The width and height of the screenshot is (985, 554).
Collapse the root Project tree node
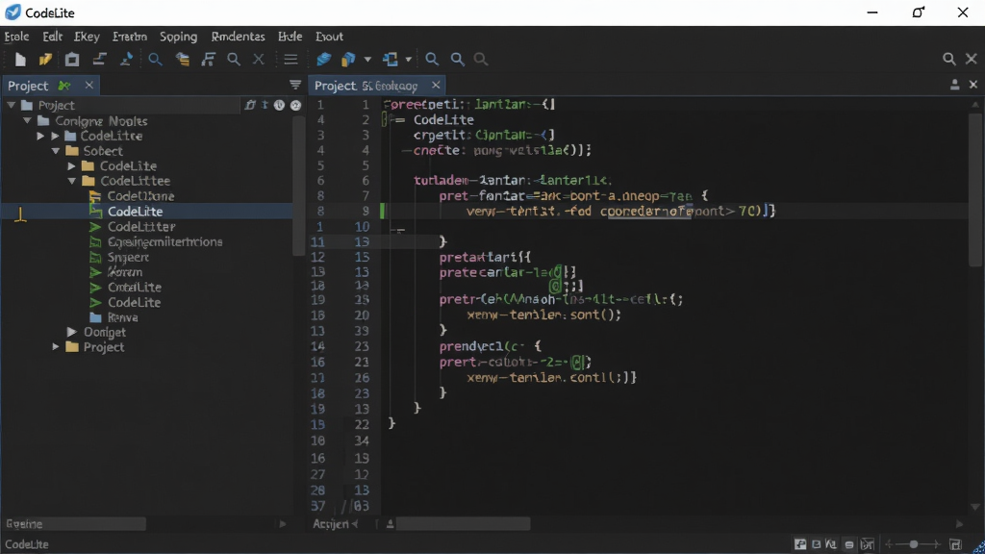coord(11,105)
